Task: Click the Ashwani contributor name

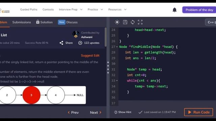Action: pyautogui.click(x=87, y=37)
